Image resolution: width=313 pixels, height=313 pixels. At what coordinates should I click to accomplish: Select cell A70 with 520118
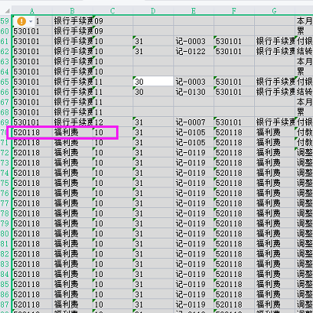[32, 133]
